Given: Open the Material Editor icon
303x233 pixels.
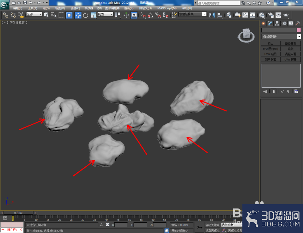Looking at the screenshot, I should [x=262, y=15].
